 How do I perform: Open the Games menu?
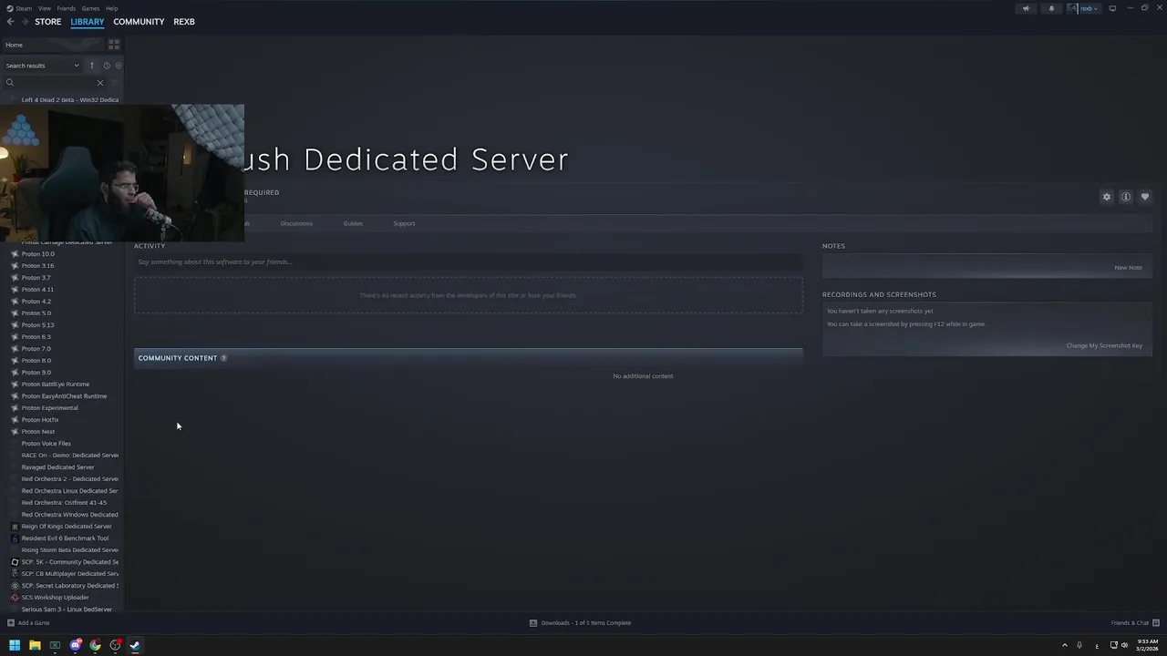pos(90,8)
